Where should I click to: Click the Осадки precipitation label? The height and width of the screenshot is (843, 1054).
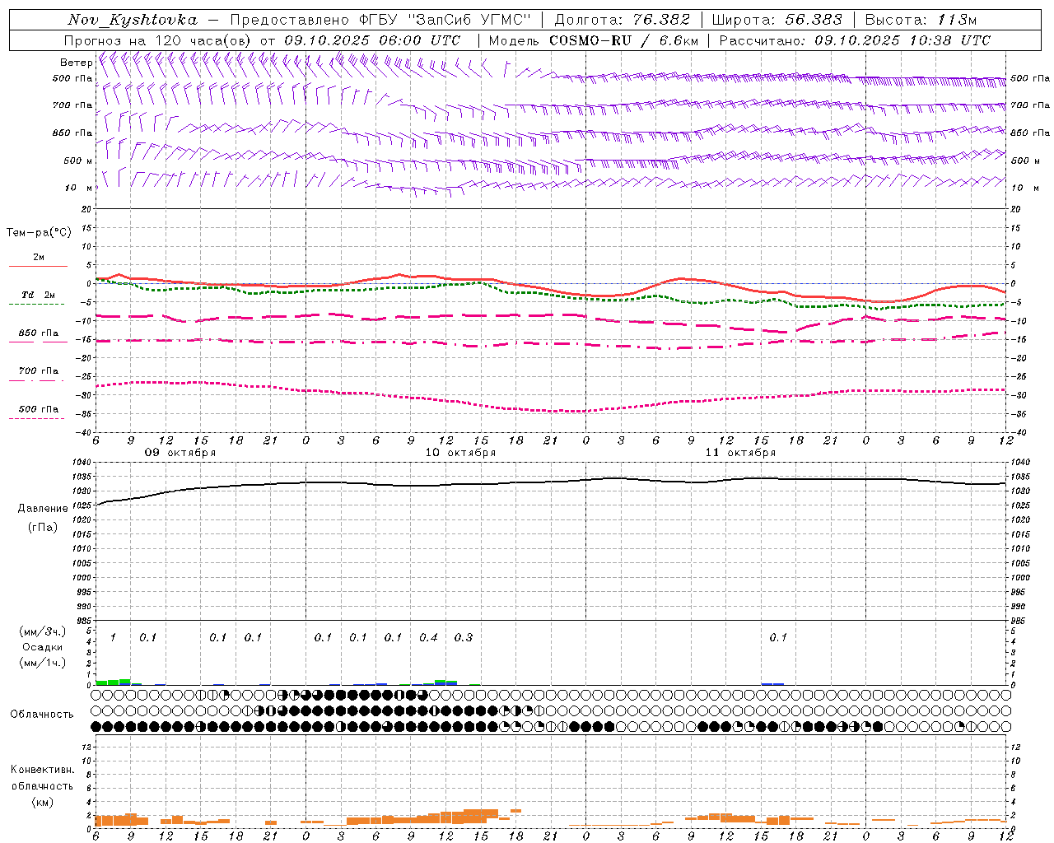click(43, 647)
